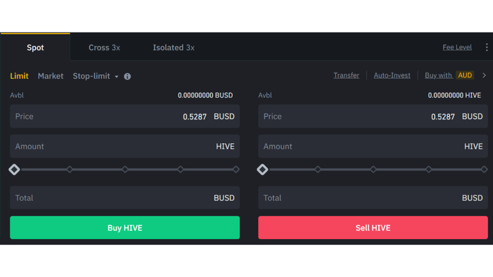This screenshot has height=277, width=493.
Task: Click the buy Amount HIVE field
Action: 125,146
